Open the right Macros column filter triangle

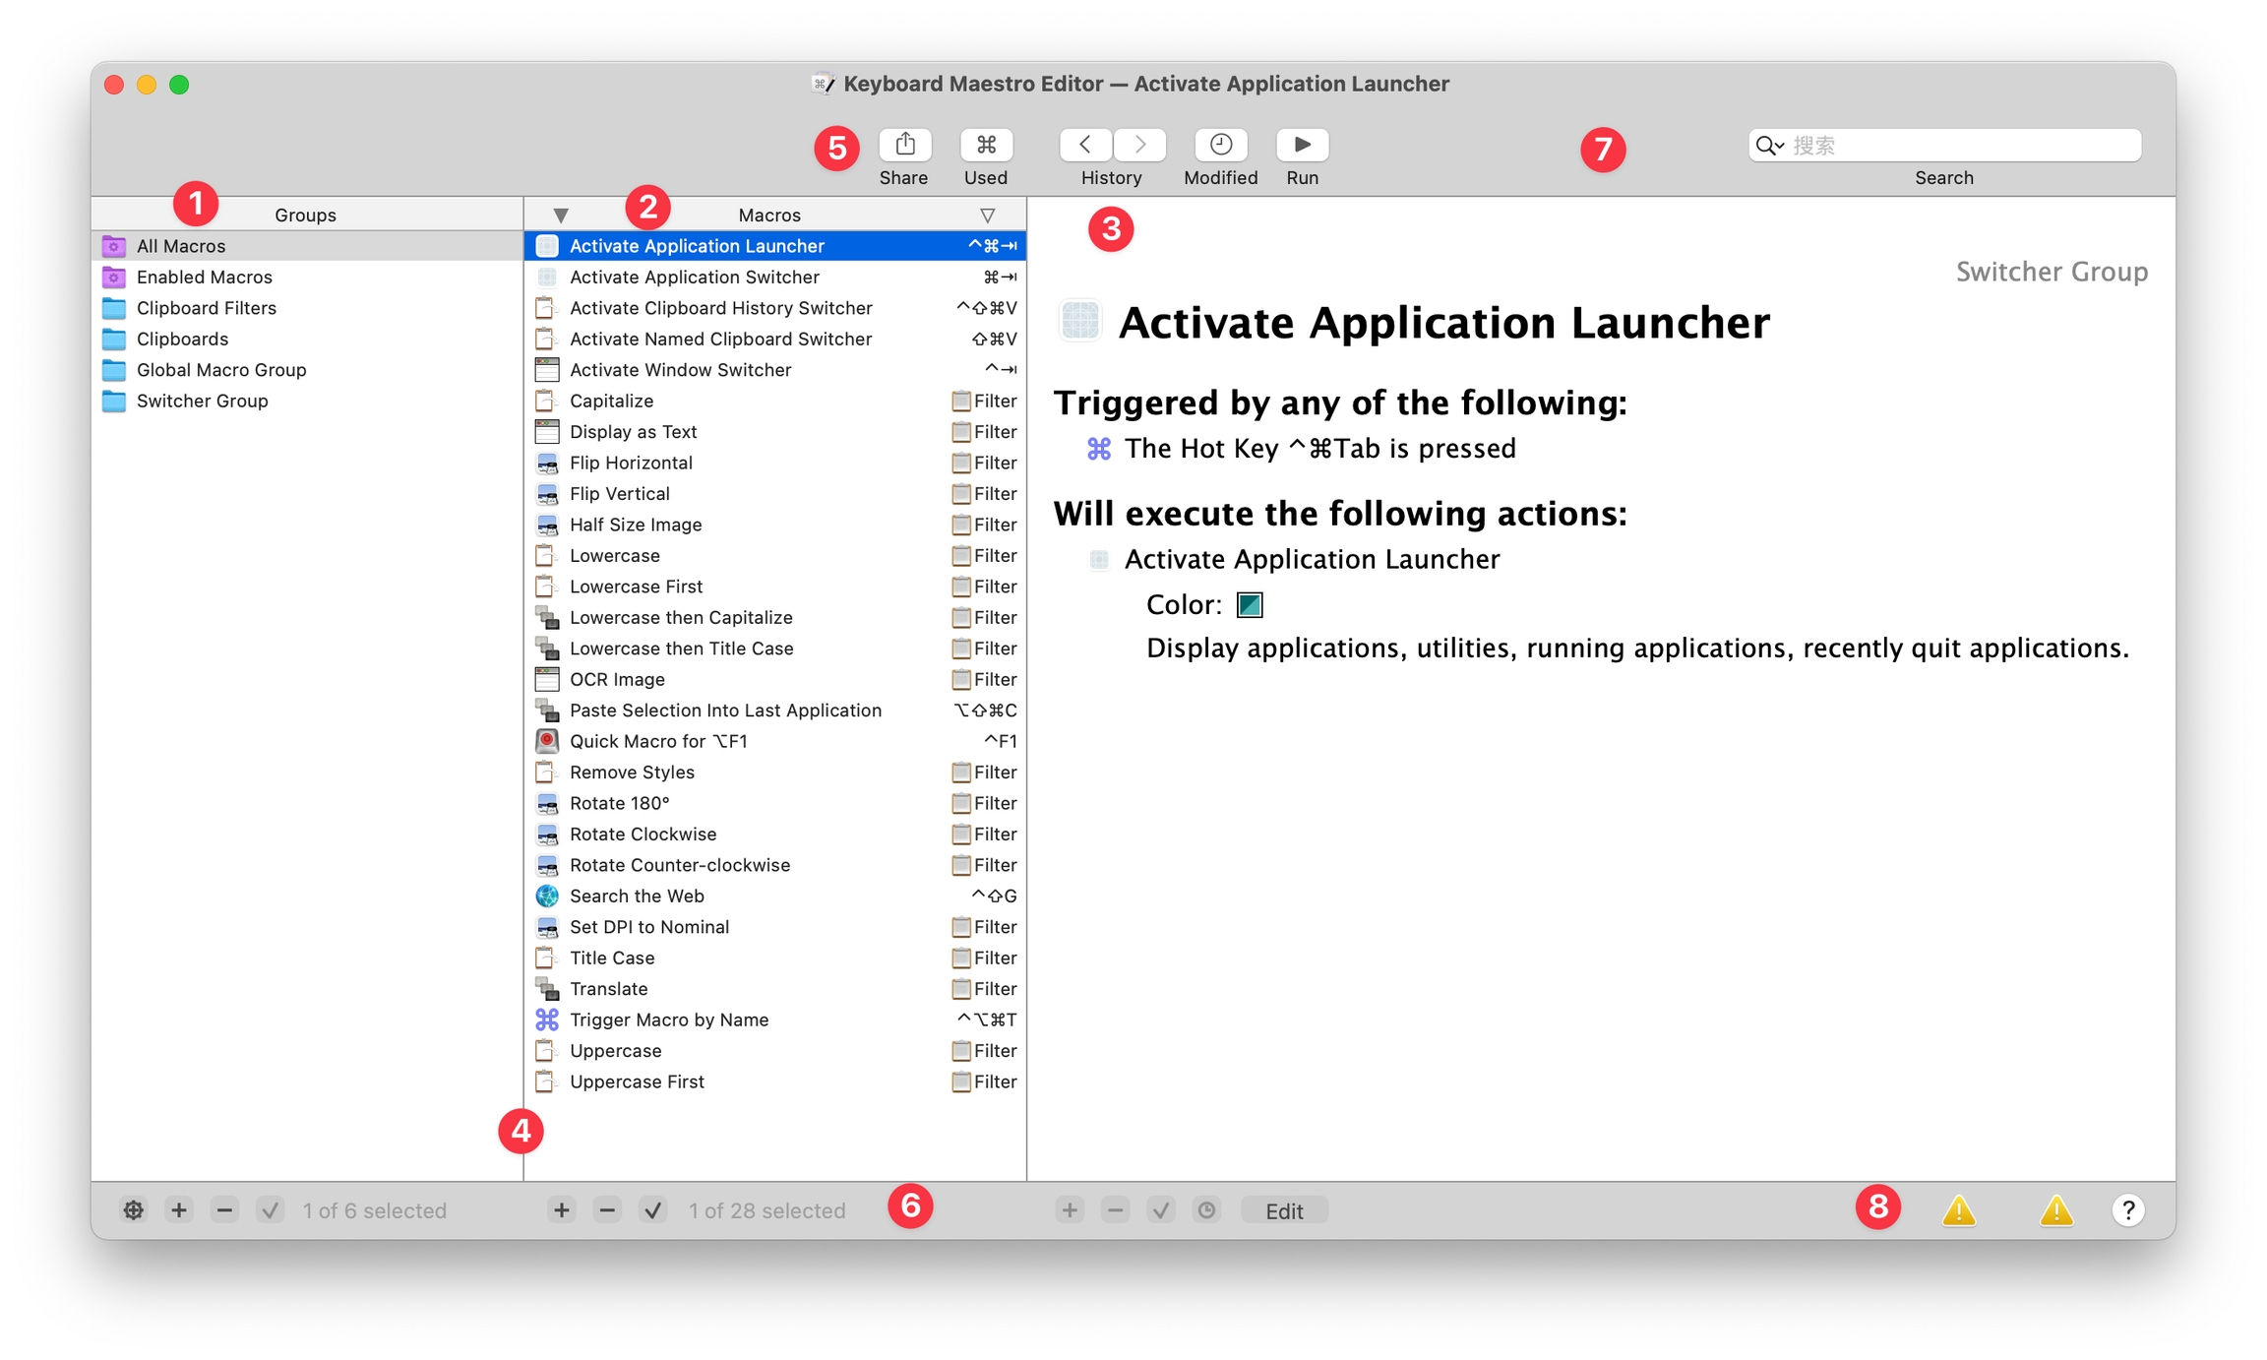point(987,215)
